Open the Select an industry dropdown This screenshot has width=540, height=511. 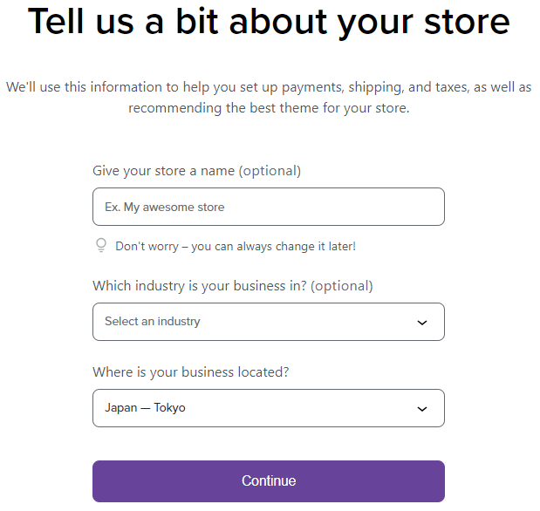click(x=268, y=322)
